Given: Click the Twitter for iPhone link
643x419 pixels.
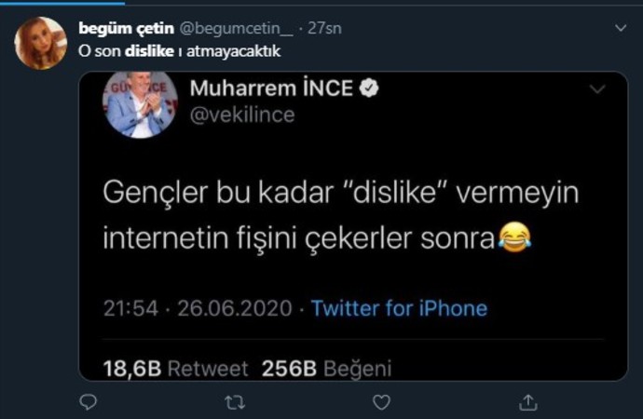Looking at the screenshot, I should point(399,308).
